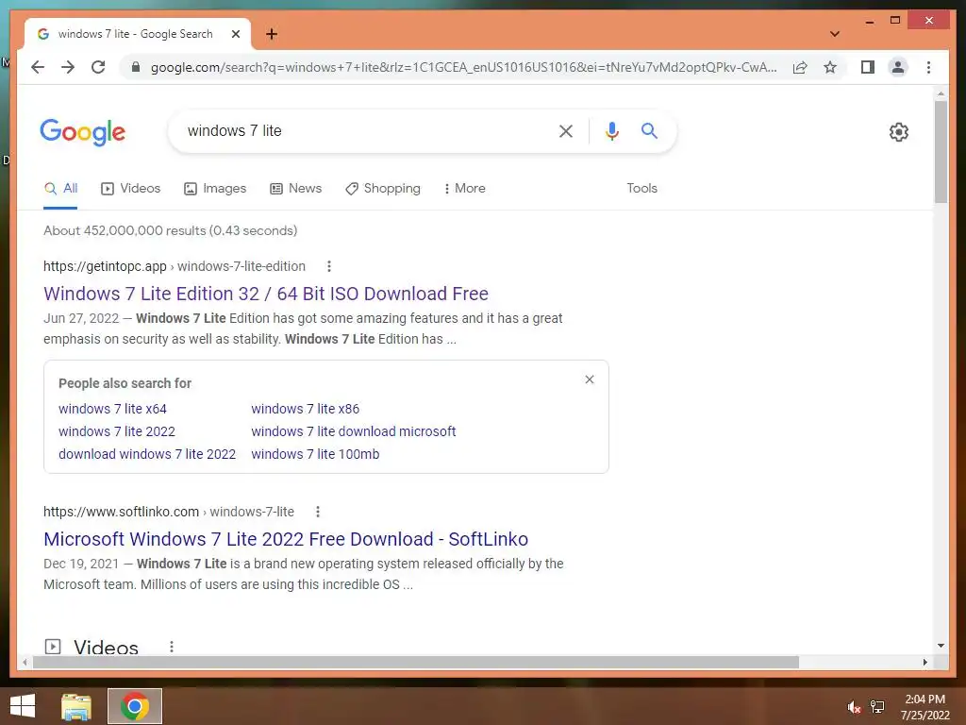Click scroll left arrow on scrollbar

25,662
